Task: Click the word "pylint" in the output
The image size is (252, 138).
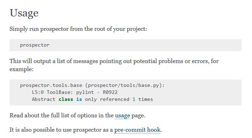Action: point(85,92)
